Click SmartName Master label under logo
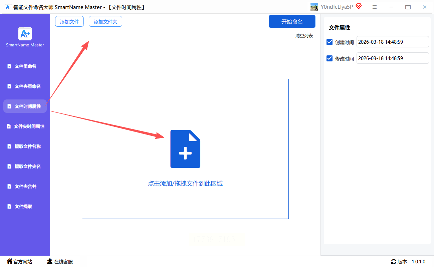The image size is (434, 267). pyautogui.click(x=25, y=45)
